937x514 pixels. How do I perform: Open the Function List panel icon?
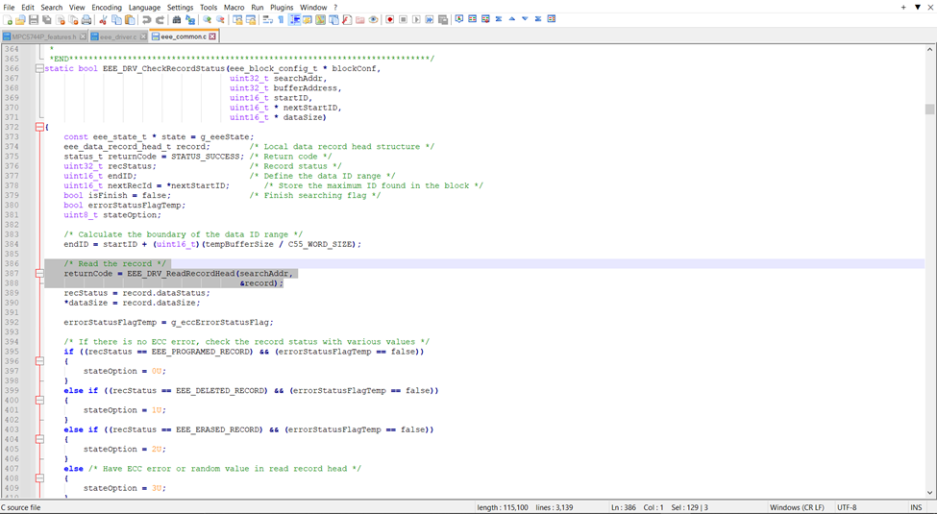pos(347,20)
